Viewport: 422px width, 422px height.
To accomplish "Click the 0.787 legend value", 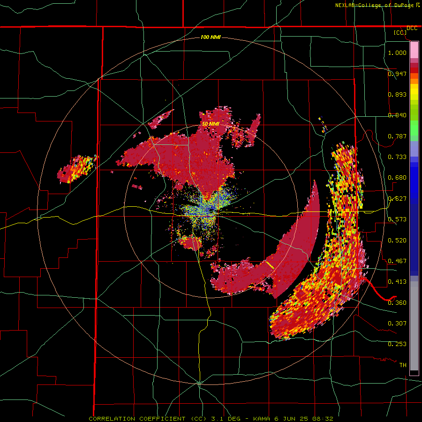I will pyautogui.click(x=397, y=136).
